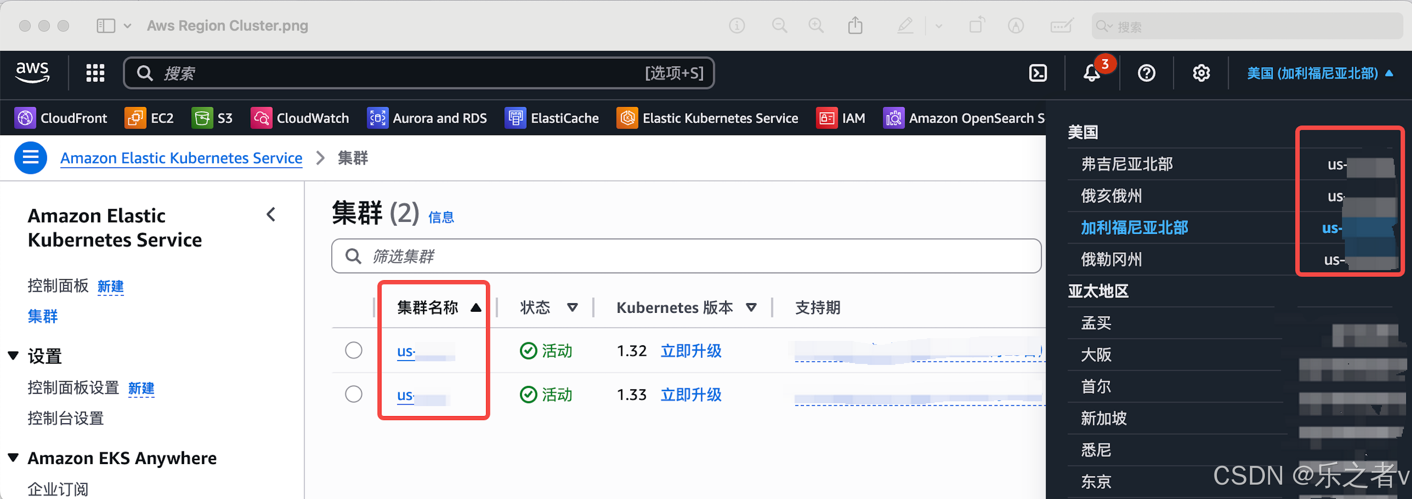Select region 弗吉尼亚北部
1412x499 pixels.
(1126, 164)
